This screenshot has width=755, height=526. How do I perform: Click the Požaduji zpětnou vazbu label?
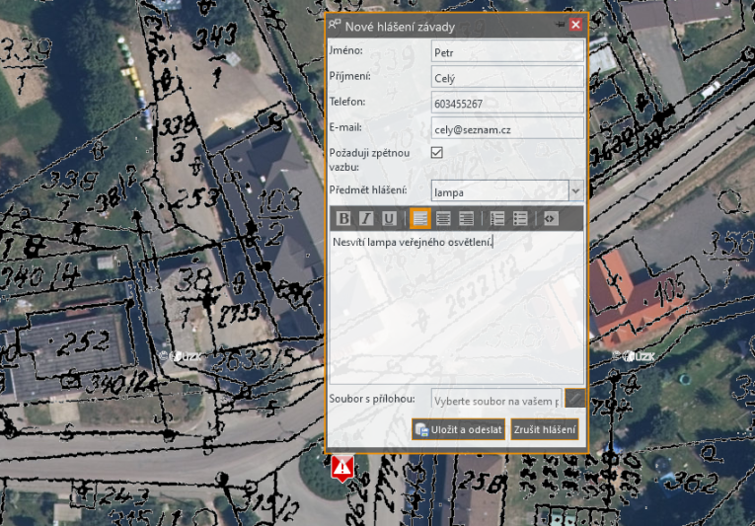pyautogui.click(x=369, y=160)
